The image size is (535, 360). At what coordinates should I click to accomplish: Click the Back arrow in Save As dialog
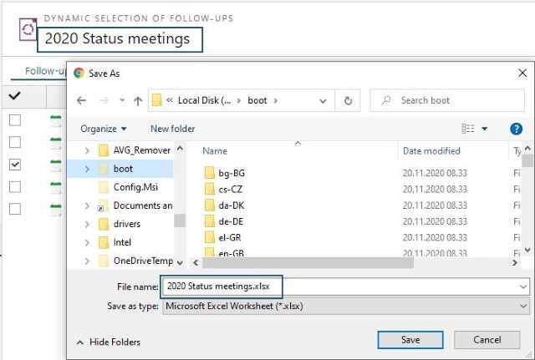click(81, 100)
